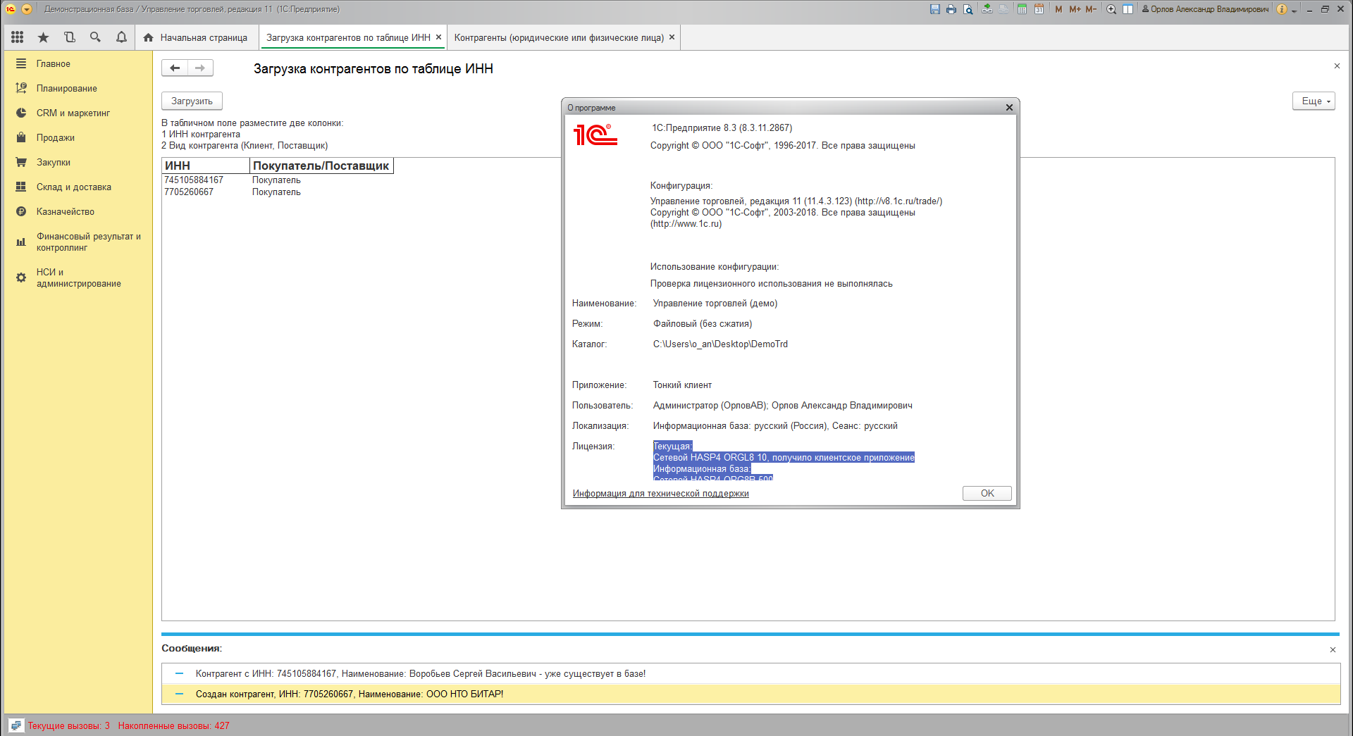
Task: Open the Казначейство section
Action: 66,211
